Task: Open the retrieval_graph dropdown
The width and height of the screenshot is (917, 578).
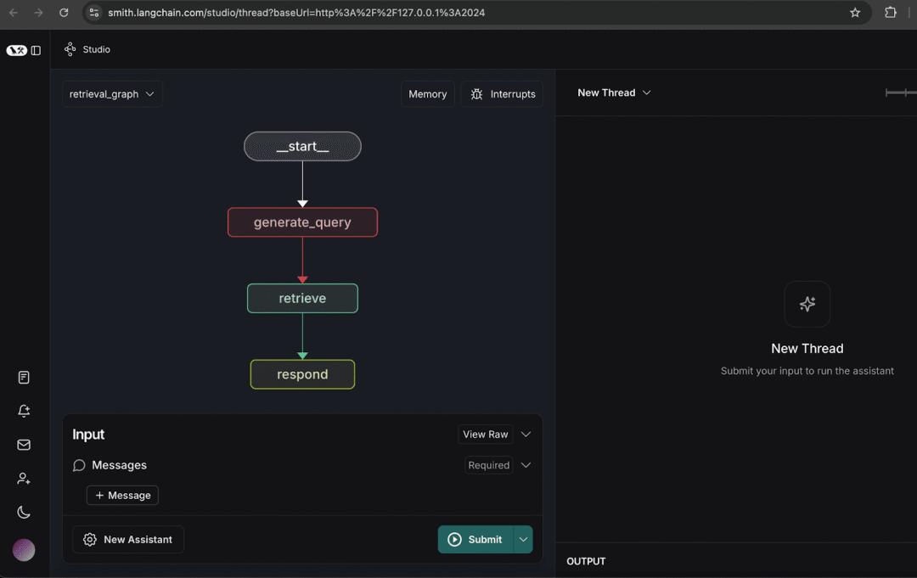Action: (x=112, y=93)
